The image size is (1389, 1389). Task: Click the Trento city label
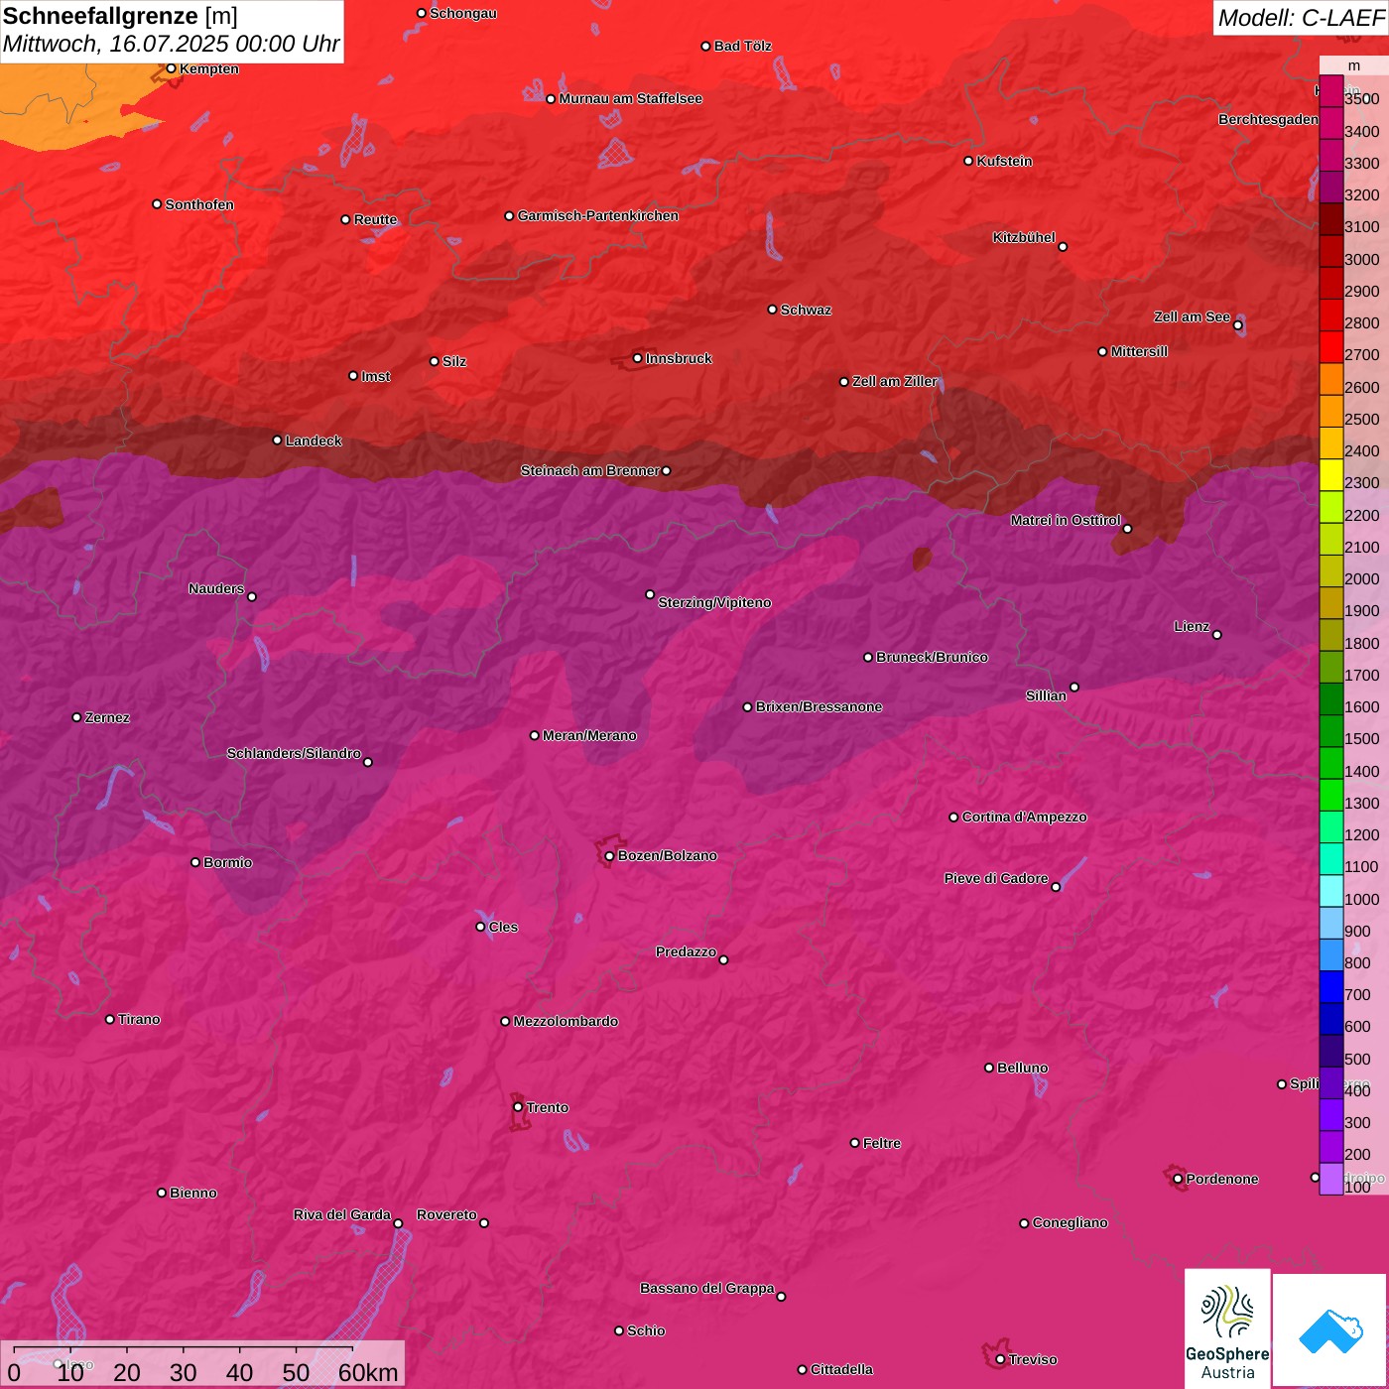(x=548, y=1107)
